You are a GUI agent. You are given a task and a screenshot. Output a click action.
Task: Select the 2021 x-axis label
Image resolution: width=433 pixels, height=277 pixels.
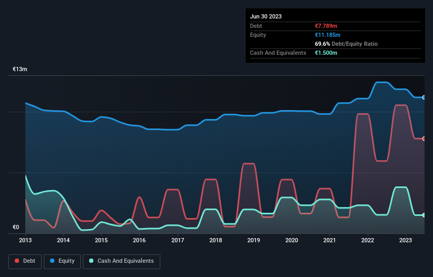coord(330,240)
